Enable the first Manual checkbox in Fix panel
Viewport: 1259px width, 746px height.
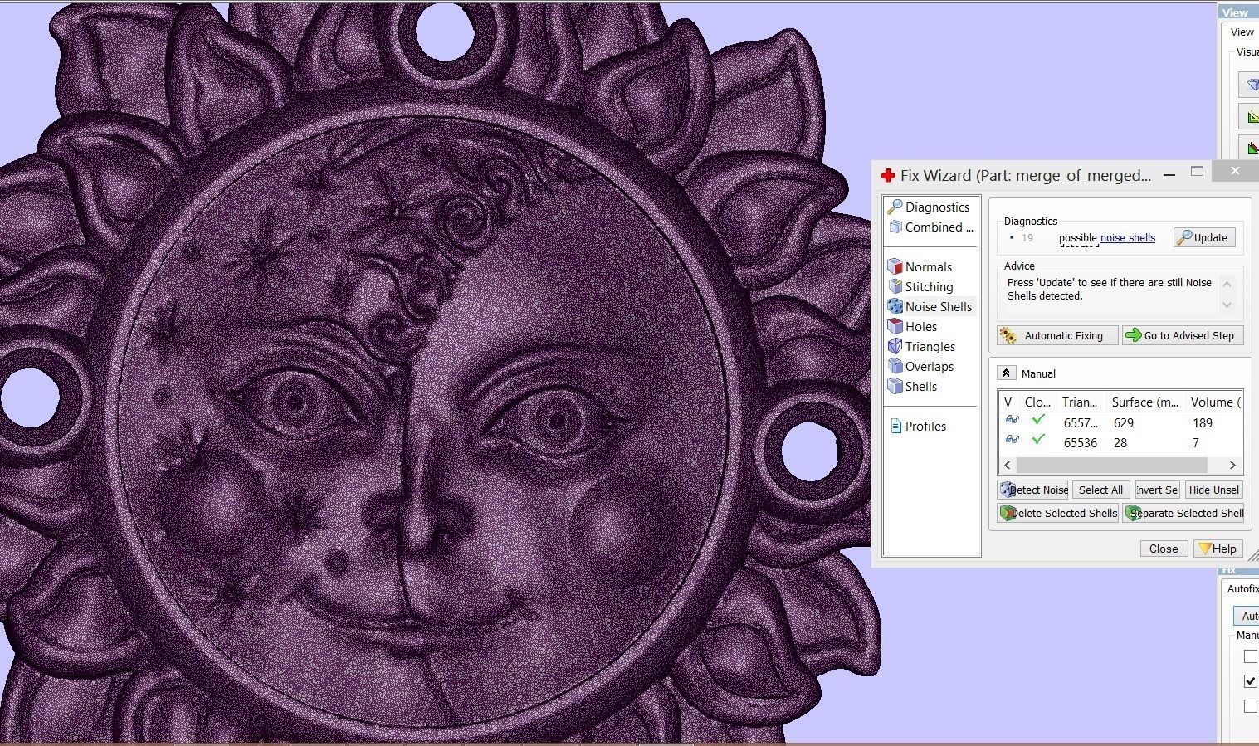[x=1251, y=657]
